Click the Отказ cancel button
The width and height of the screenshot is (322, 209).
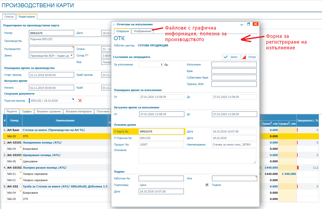click(x=249, y=57)
